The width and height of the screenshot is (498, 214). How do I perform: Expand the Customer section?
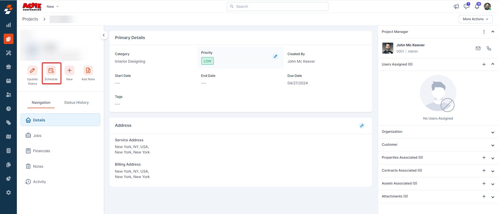(493, 145)
